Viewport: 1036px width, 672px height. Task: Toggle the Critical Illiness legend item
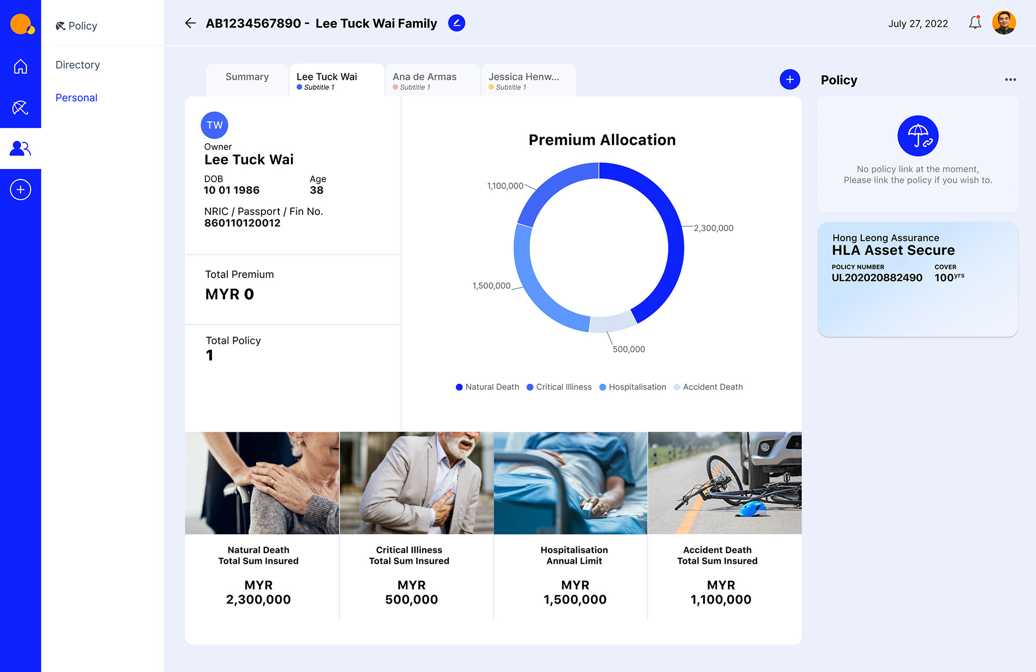[x=559, y=387]
